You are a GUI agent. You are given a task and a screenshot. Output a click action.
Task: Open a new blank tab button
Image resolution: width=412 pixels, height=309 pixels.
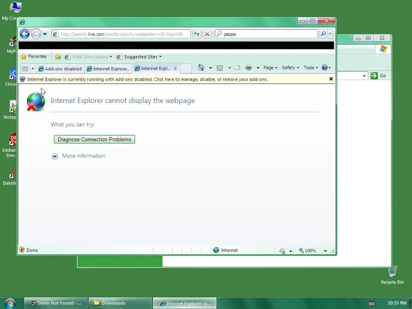pos(185,68)
